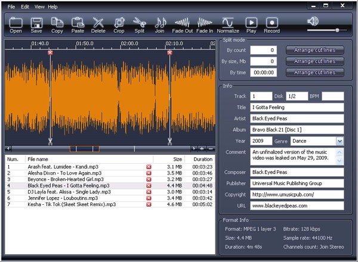Start recording with the Record button

click(271, 24)
